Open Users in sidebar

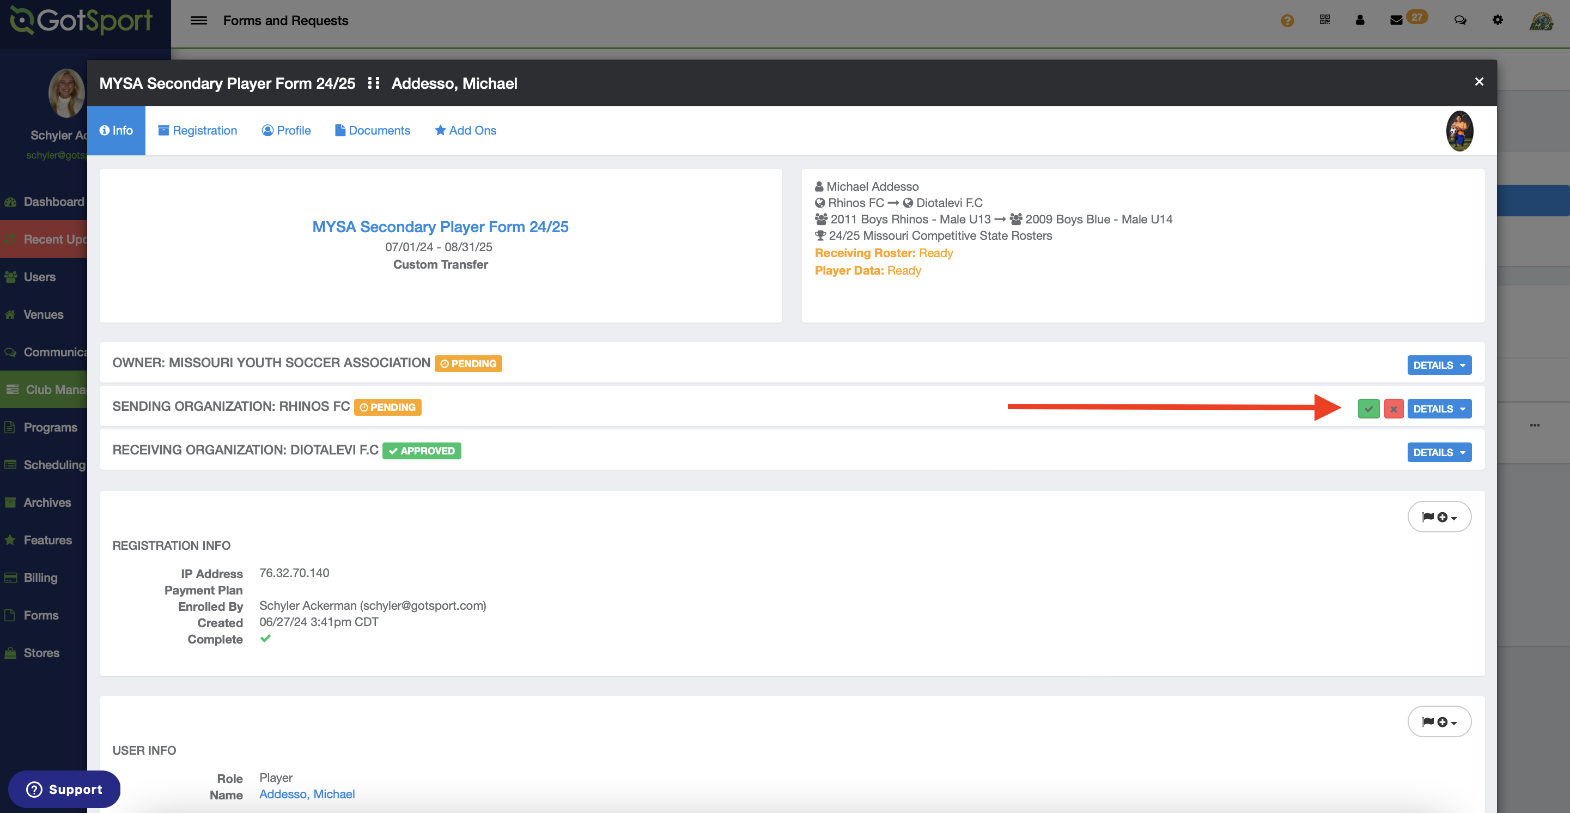(x=43, y=277)
